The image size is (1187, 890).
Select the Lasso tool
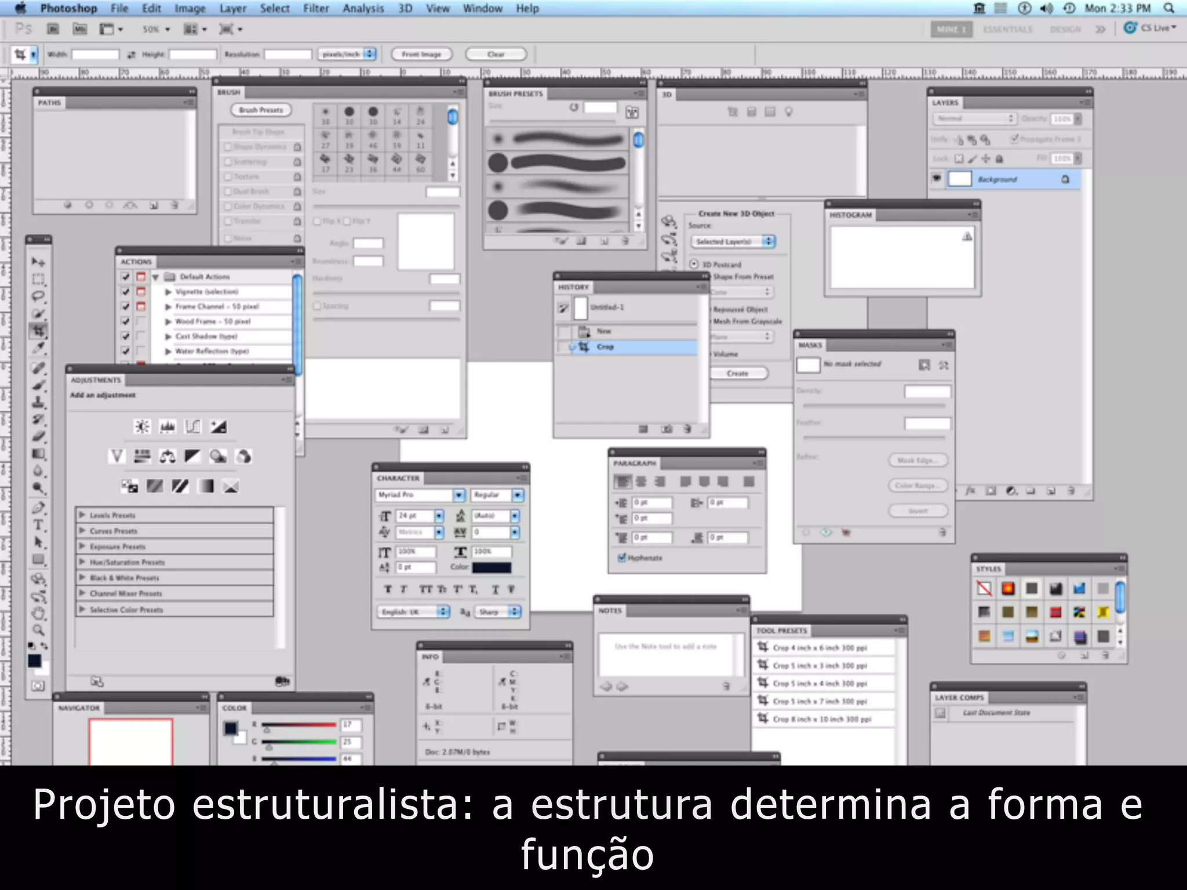(x=38, y=296)
